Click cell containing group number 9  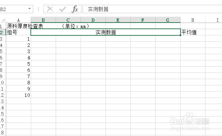[x=19, y=88]
